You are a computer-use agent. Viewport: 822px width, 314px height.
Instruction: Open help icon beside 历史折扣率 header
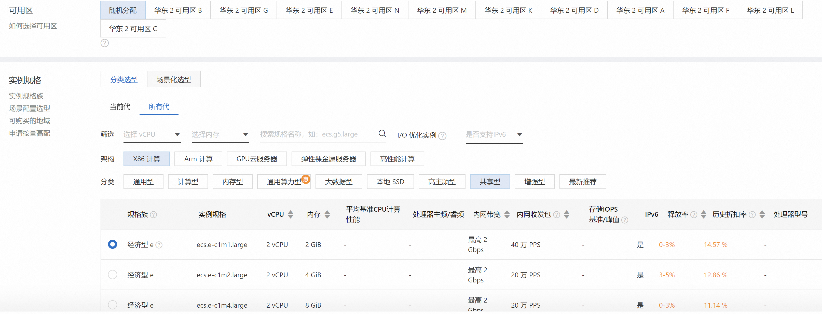(752, 214)
